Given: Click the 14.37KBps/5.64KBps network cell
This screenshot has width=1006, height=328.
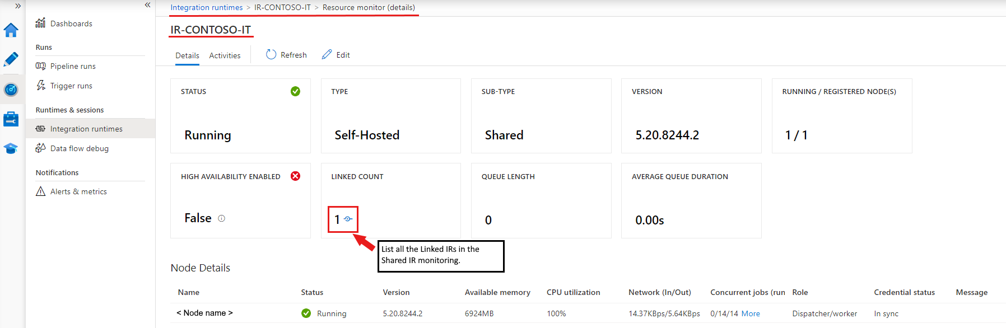Looking at the screenshot, I should pos(664,313).
